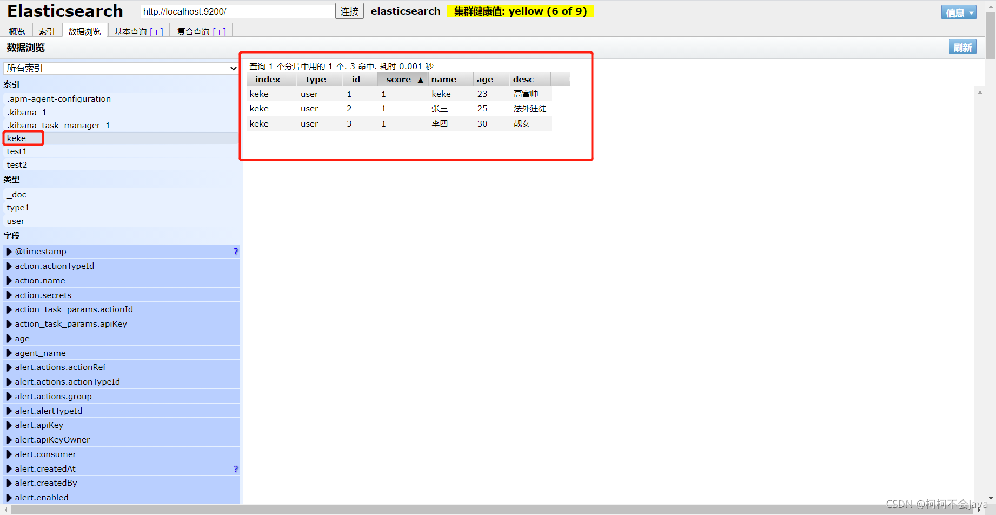Image resolution: width=996 pixels, height=515 pixels.
Task: Open the 信息 dropdown menu
Action: [x=959, y=12]
